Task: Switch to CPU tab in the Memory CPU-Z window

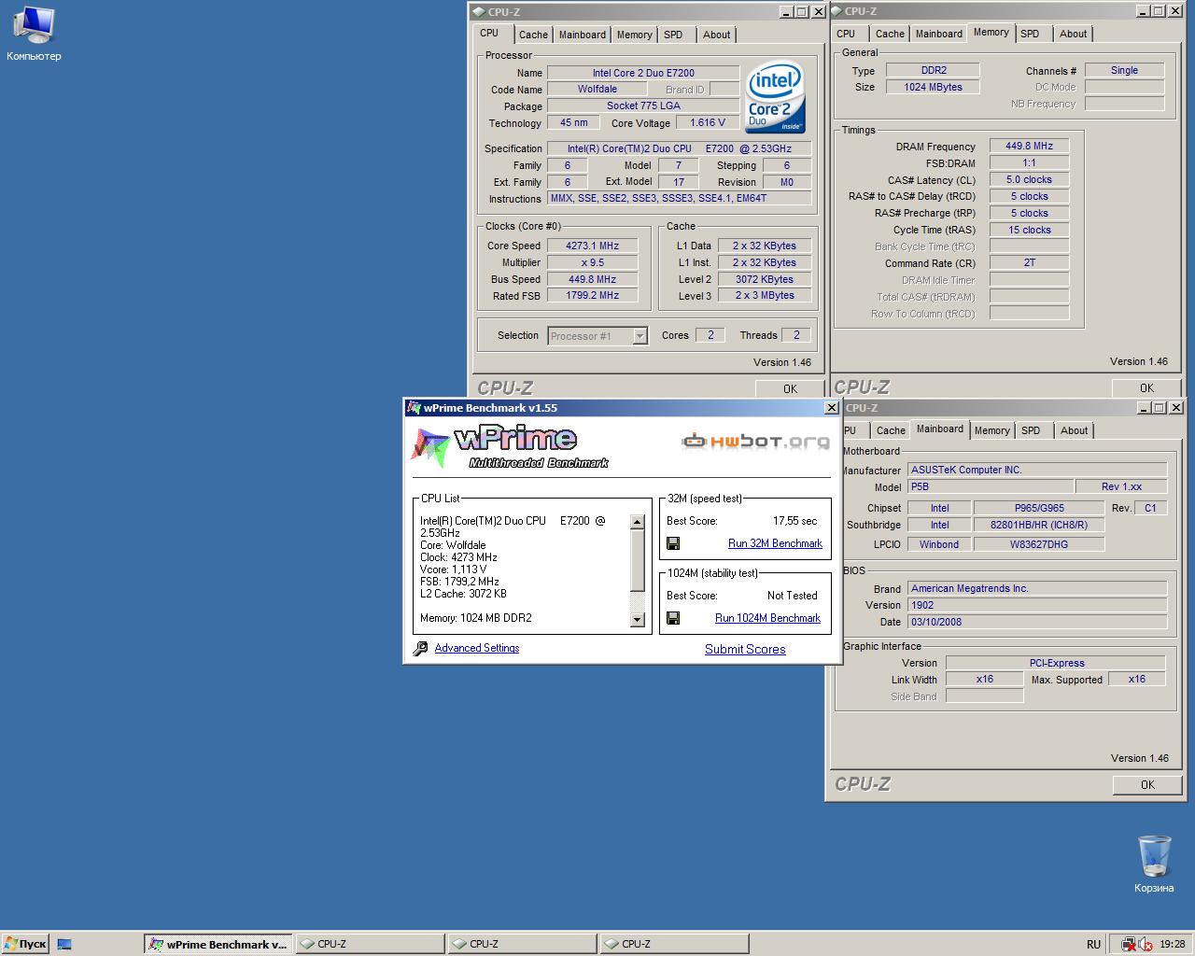Action: [x=846, y=34]
